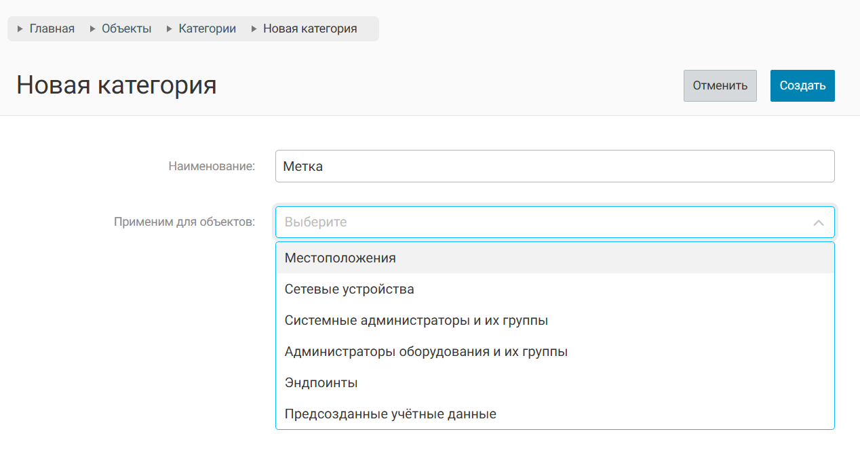Click the arrow icon before Объекты breadcrumb
This screenshot has height=457, width=860.
point(93,29)
